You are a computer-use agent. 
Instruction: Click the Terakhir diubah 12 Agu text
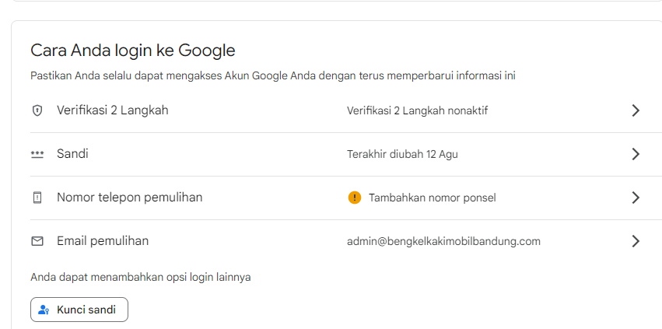tap(402, 154)
